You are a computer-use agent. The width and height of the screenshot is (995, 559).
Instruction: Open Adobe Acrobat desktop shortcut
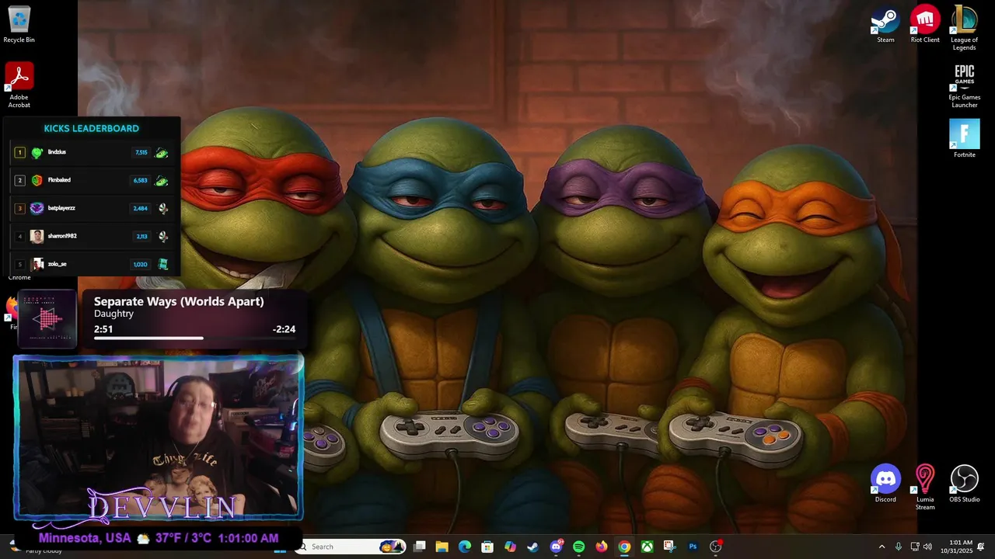coord(19,85)
